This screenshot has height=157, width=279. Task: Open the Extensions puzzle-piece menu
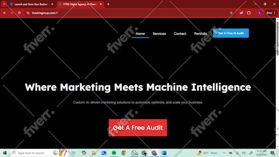coord(249,13)
